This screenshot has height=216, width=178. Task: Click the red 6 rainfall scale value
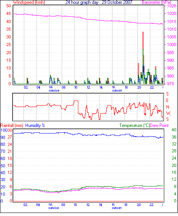[x=11, y=187]
